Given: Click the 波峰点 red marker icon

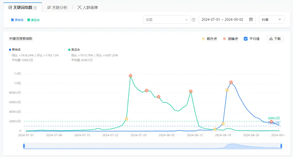Looking at the screenshot, I should pos(224,39).
